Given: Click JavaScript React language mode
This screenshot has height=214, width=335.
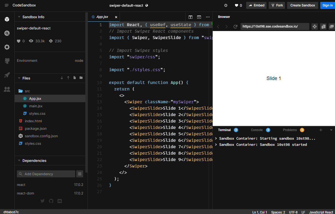Looking at the screenshot, I should click(321, 212).
